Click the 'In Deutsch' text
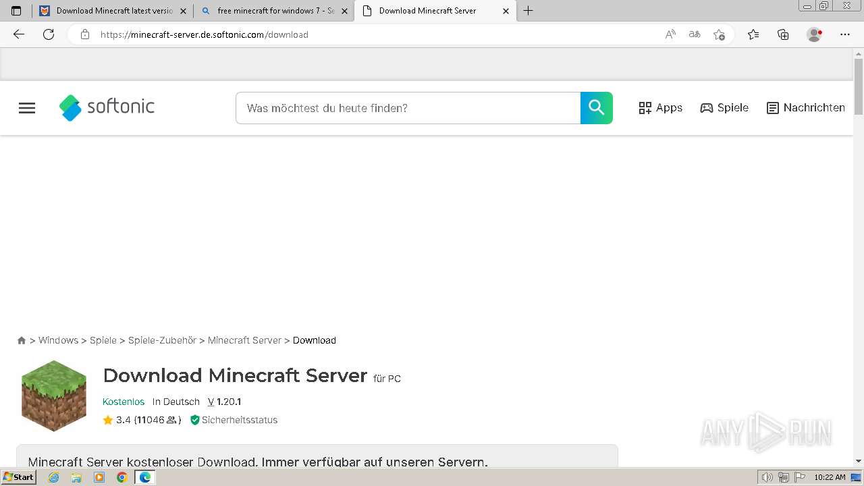The width and height of the screenshot is (864, 486). point(176,402)
